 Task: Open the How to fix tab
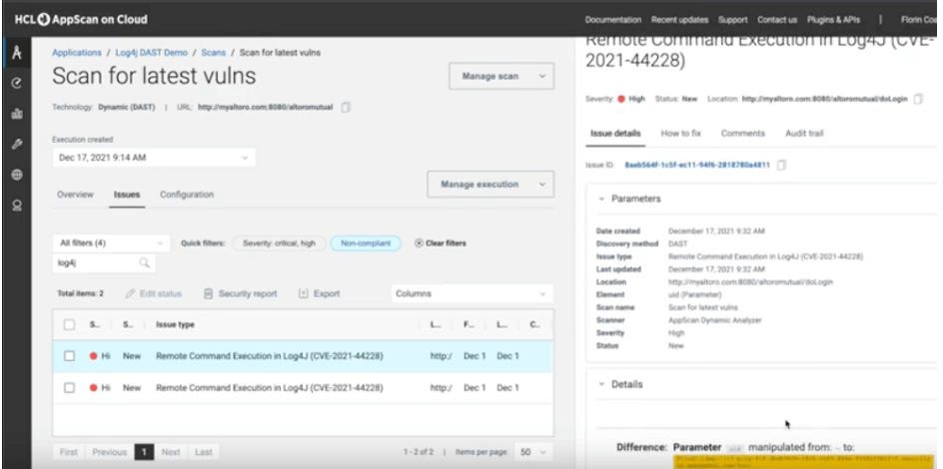(x=681, y=134)
